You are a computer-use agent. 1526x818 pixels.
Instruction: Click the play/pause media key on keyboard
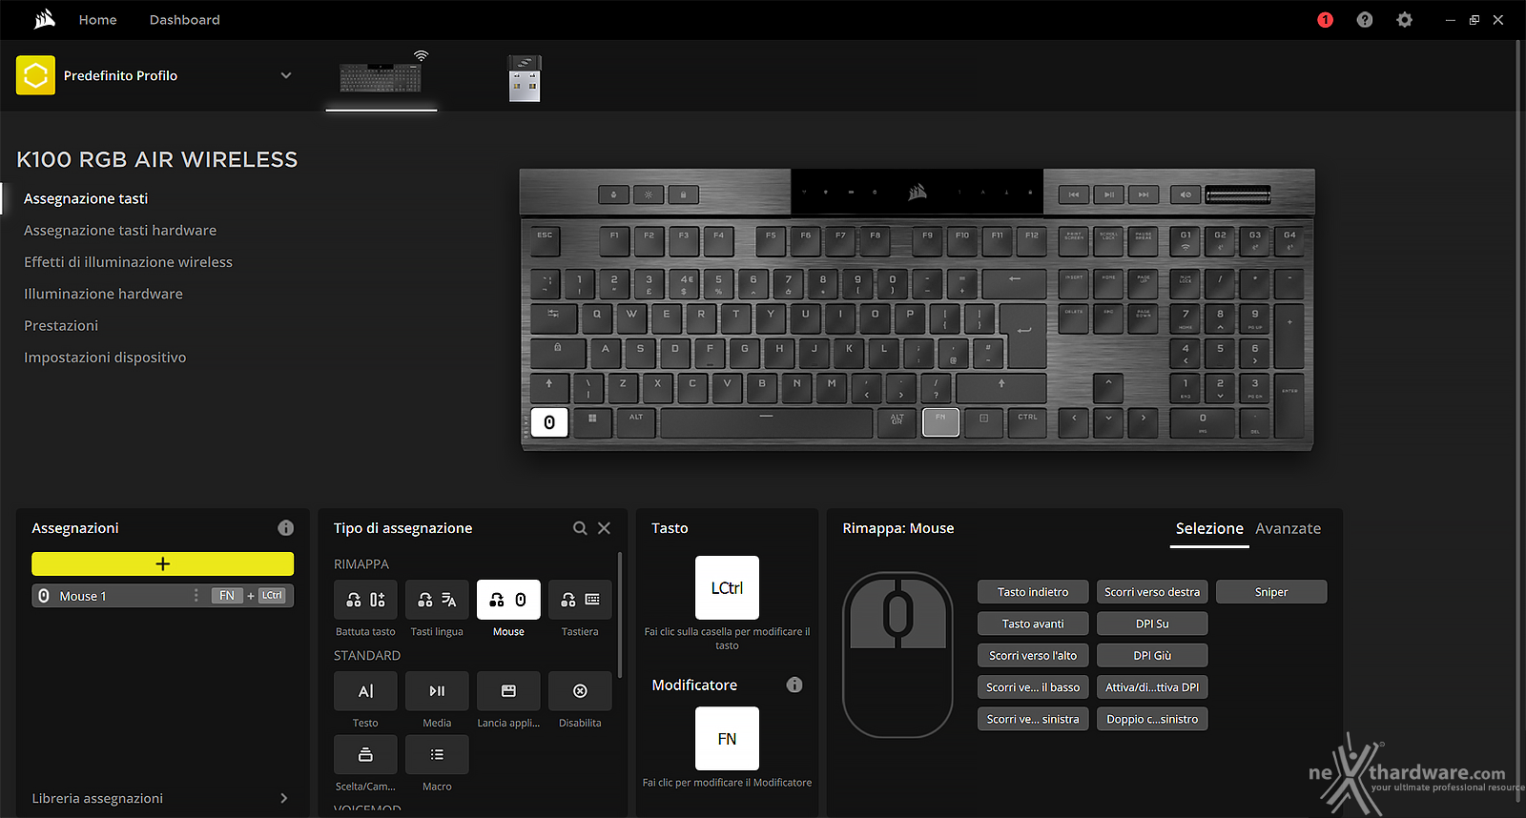click(1108, 194)
